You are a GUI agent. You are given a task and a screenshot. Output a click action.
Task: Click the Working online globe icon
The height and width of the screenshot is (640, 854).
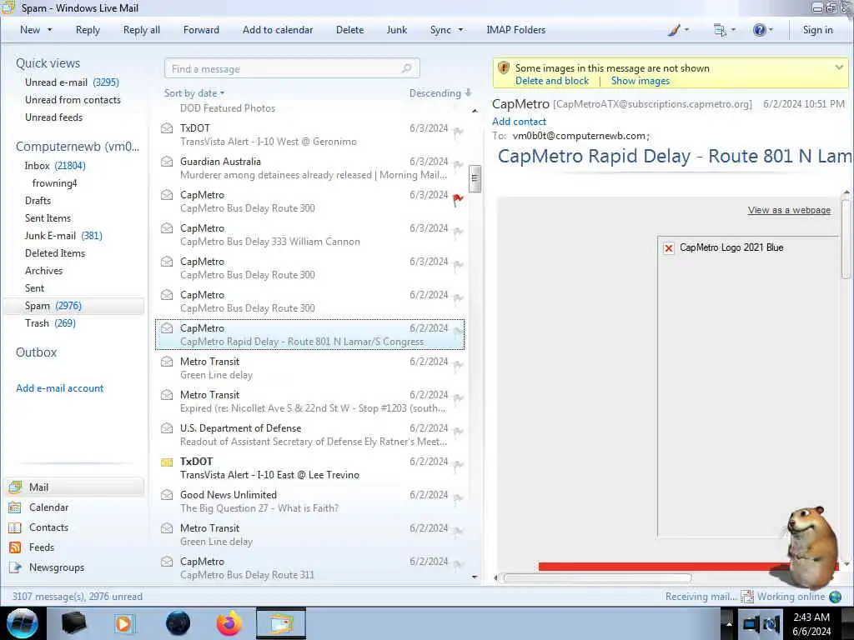coord(835,597)
